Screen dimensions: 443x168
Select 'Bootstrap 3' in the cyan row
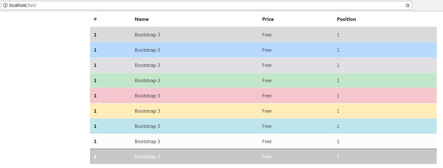click(x=147, y=126)
